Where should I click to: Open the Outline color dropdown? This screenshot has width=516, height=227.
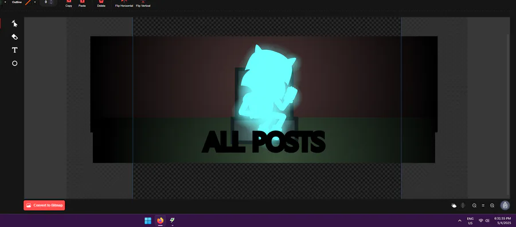click(x=35, y=2)
